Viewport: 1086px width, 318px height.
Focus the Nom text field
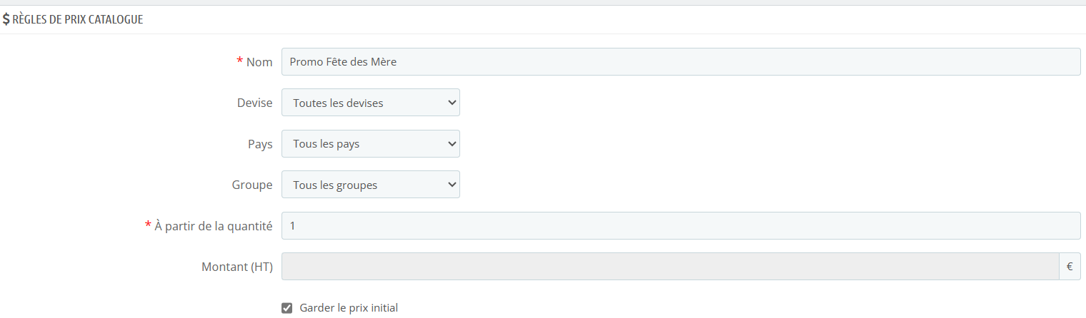pyautogui.click(x=680, y=62)
